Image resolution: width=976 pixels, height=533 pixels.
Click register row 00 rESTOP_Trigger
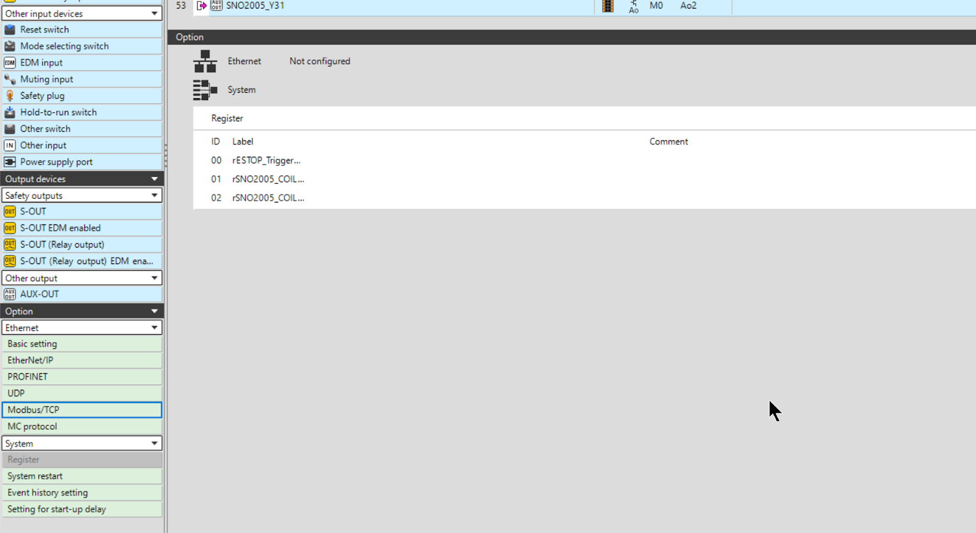(x=584, y=160)
